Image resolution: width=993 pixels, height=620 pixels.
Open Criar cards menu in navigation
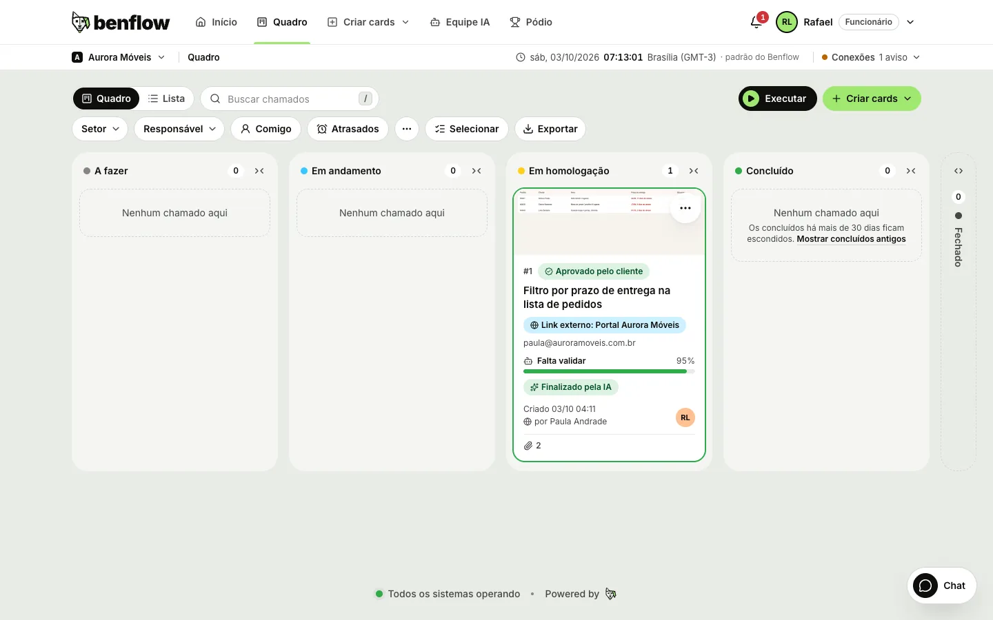tap(368, 22)
